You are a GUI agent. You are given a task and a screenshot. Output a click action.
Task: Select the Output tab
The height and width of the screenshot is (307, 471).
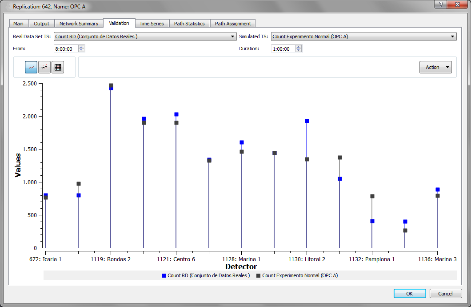point(41,23)
